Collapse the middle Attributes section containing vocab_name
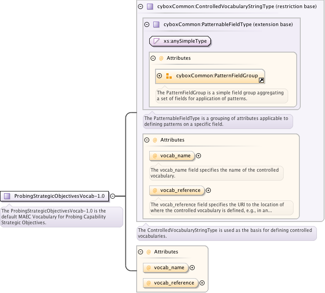325x293 pixels. pyautogui.click(x=147, y=140)
